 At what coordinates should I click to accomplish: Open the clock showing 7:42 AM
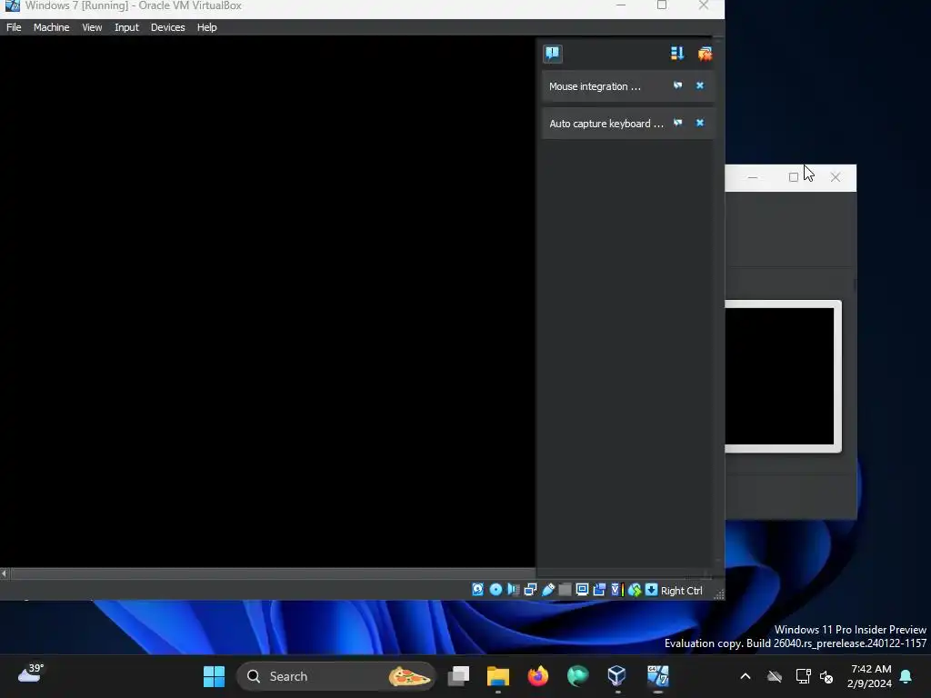[870, 676]
